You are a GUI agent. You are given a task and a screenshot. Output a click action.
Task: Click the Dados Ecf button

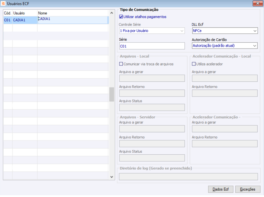point(220,189)
